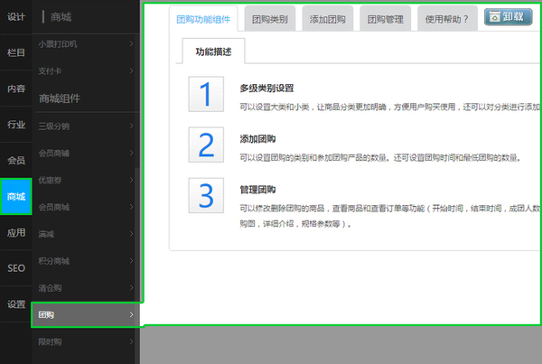Open 清仓购 submenu item
The image size is (542, 364).
point(86,288)
